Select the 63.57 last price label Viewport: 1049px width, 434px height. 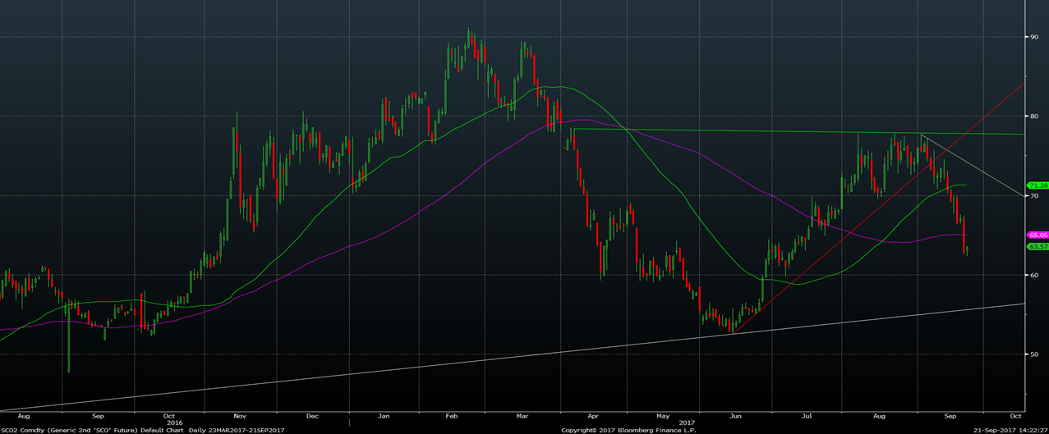[1037, 246]
